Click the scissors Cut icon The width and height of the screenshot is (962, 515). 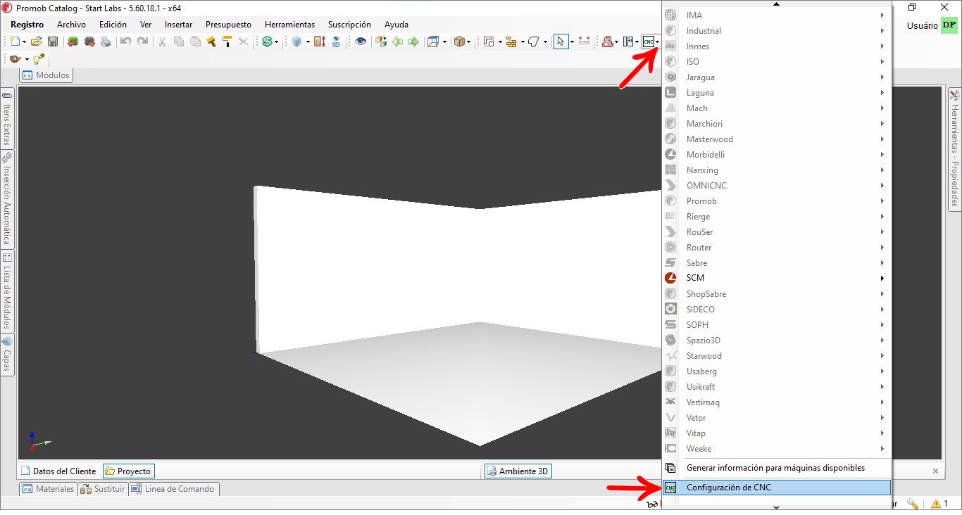[162, 42]
